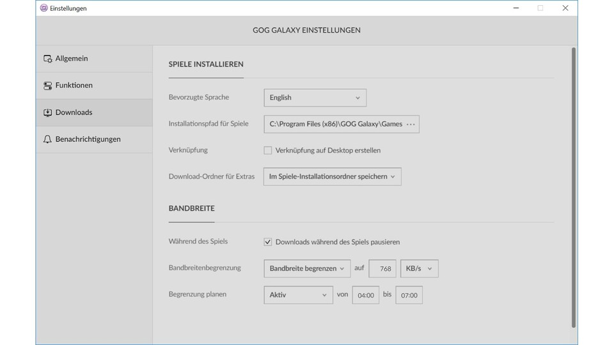Open the Benachrichtigungen settings tab
614x345 pixels.
pyautogui.click(x=88, y=139)
